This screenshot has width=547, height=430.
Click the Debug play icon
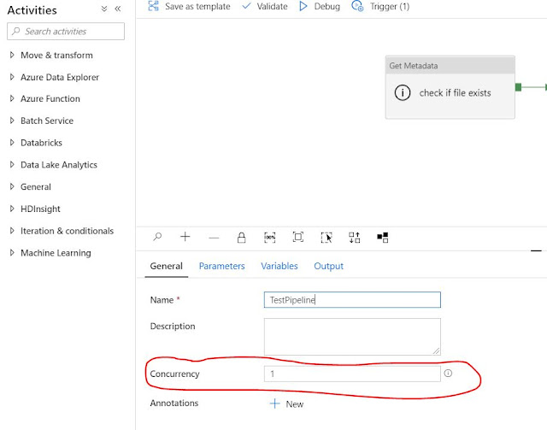[x=303, y=6]
